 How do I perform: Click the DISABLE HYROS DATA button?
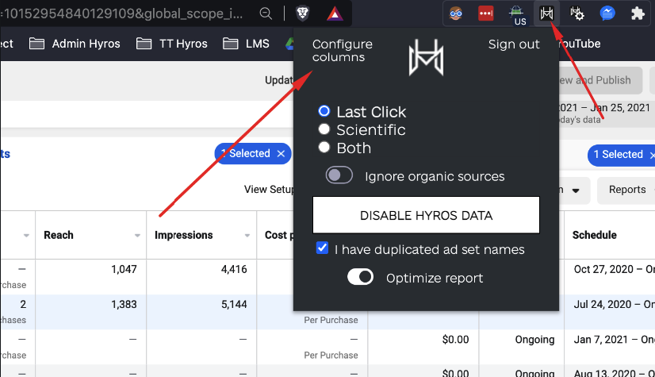[x=426, y=215]
